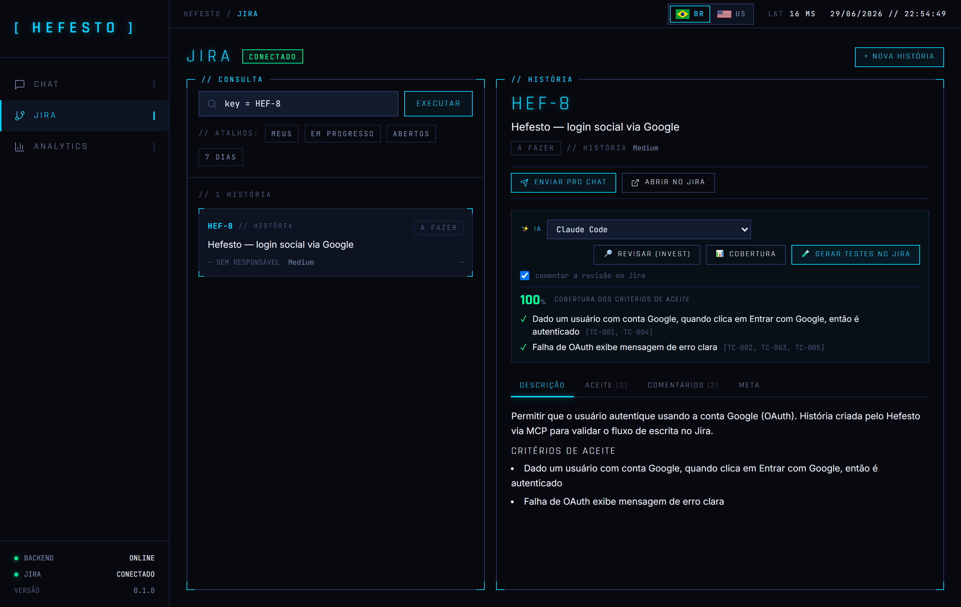Click the version 0.1.0 text
The width and height of the screenshot is (961, 607).
tap(144, 590)
